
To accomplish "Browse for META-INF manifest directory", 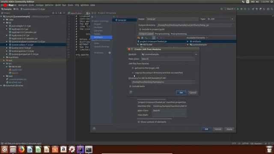I will 196,82.
